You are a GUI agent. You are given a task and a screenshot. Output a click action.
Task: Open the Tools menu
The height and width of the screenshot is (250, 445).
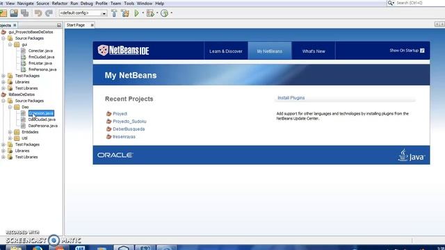[x=129, y=3]
